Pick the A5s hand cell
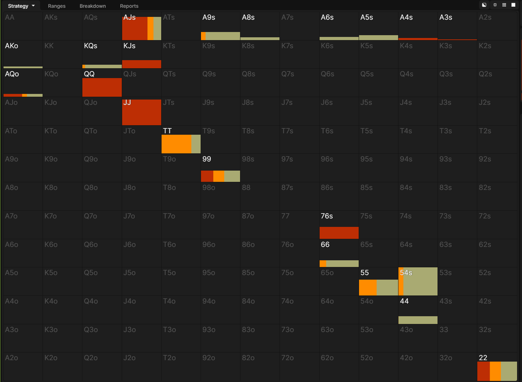 (x=378, y=26)
